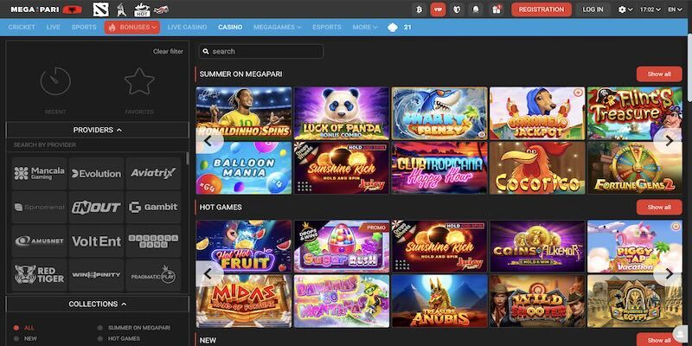
Task: Click the Log In button
Action: click(x=593, y=10)
